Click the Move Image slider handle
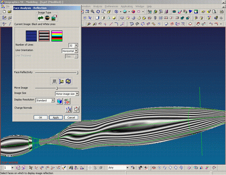Image resolution: width=226 pixels, height=175 pixels. coord(57,88)
